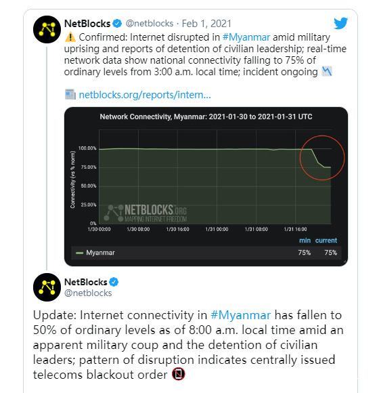Click the downward chart emoji after ongoing
Image resolution: width=377 pixels, height=393 pixels.
tap(327, 71)
